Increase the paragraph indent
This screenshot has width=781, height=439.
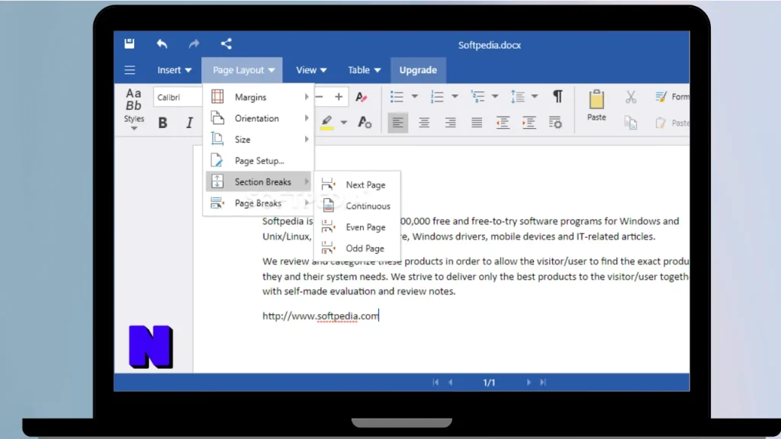point(529,123)
